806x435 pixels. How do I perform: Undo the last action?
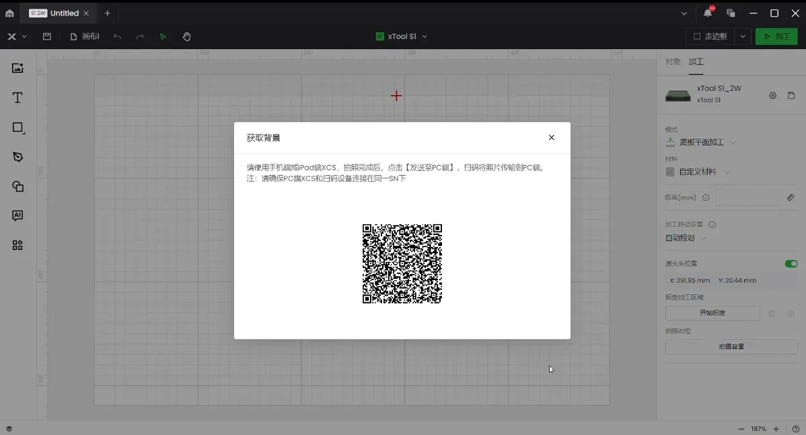tap(117, 36)
